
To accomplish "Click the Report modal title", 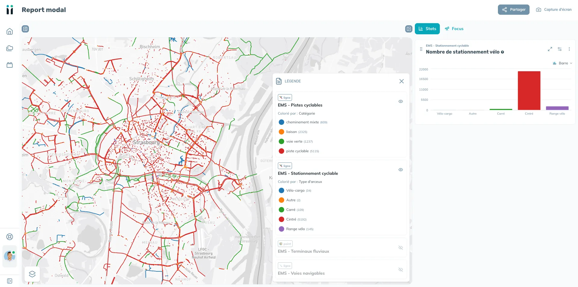I will [44, 10].
